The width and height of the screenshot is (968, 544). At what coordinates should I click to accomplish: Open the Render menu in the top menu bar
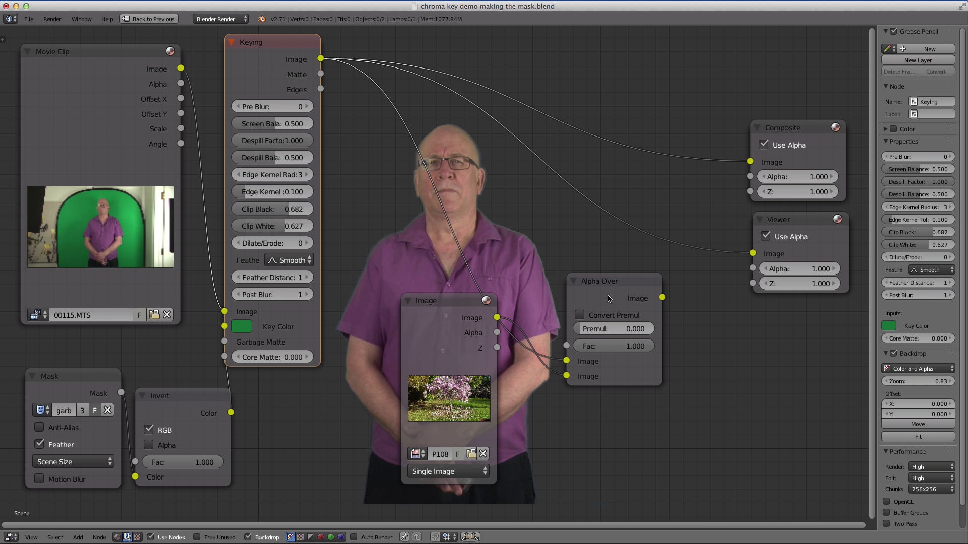coord(52,19)
